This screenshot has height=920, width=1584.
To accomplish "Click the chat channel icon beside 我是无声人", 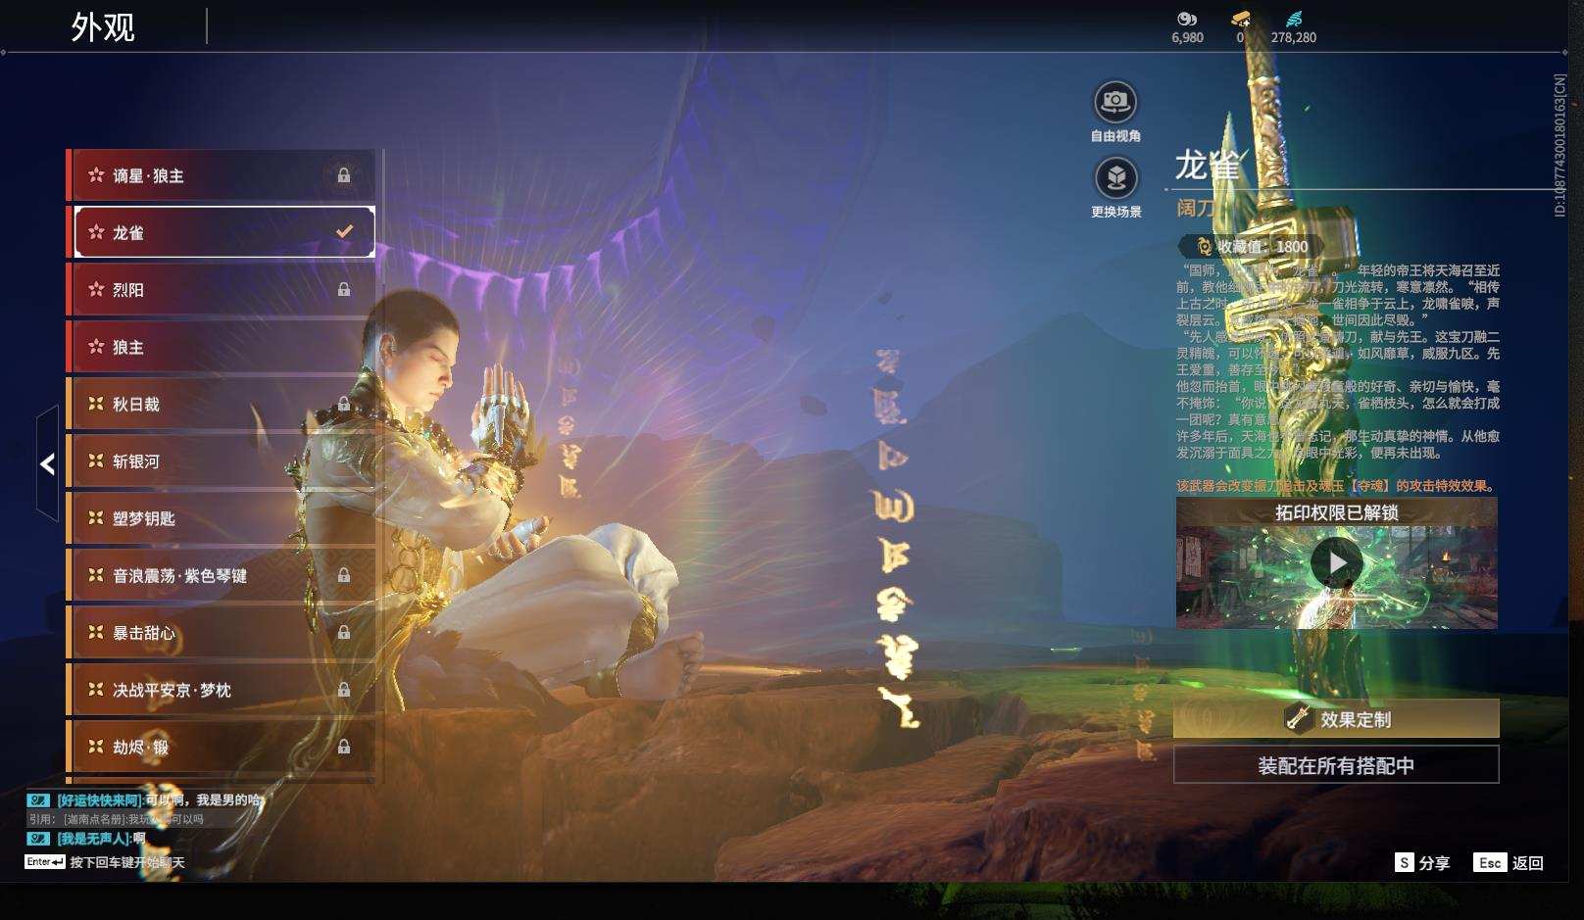I will tap(38, 839).
